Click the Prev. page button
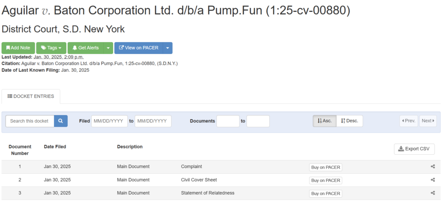The image size is (445, 213). point(408,121)
